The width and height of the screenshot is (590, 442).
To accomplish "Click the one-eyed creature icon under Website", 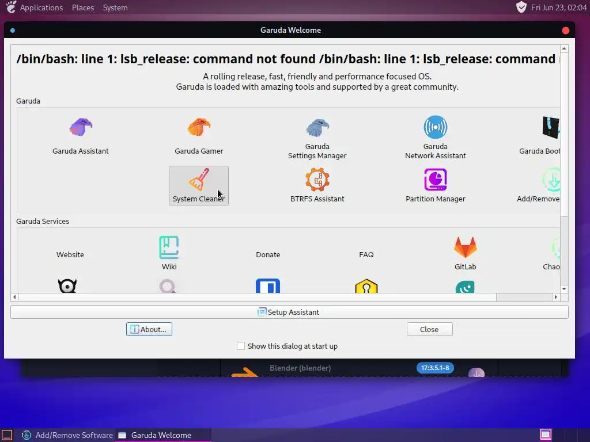I will (67, 285).
